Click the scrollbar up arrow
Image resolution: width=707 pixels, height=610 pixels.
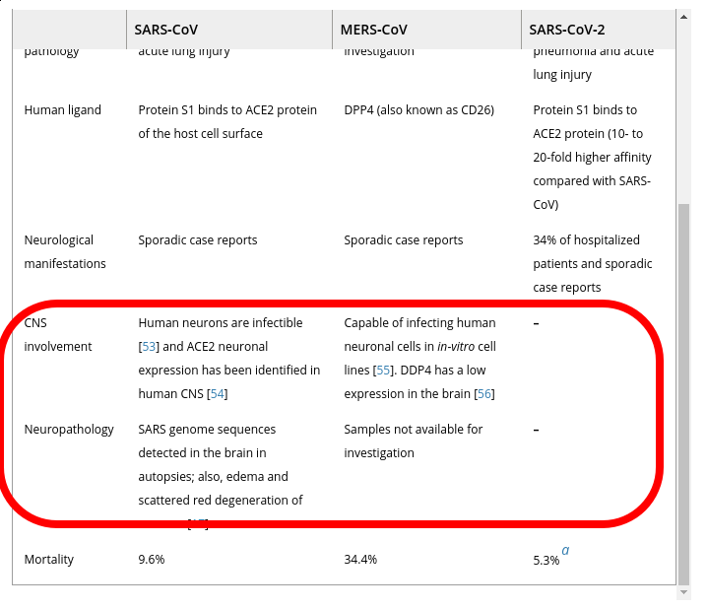point(683,17)
